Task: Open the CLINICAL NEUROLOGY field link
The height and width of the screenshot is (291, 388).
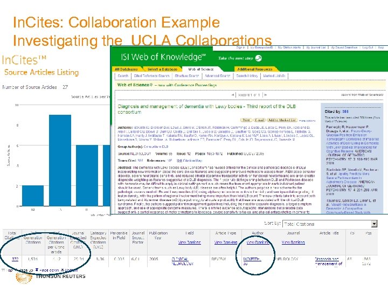Action: (x=183, y=261)
